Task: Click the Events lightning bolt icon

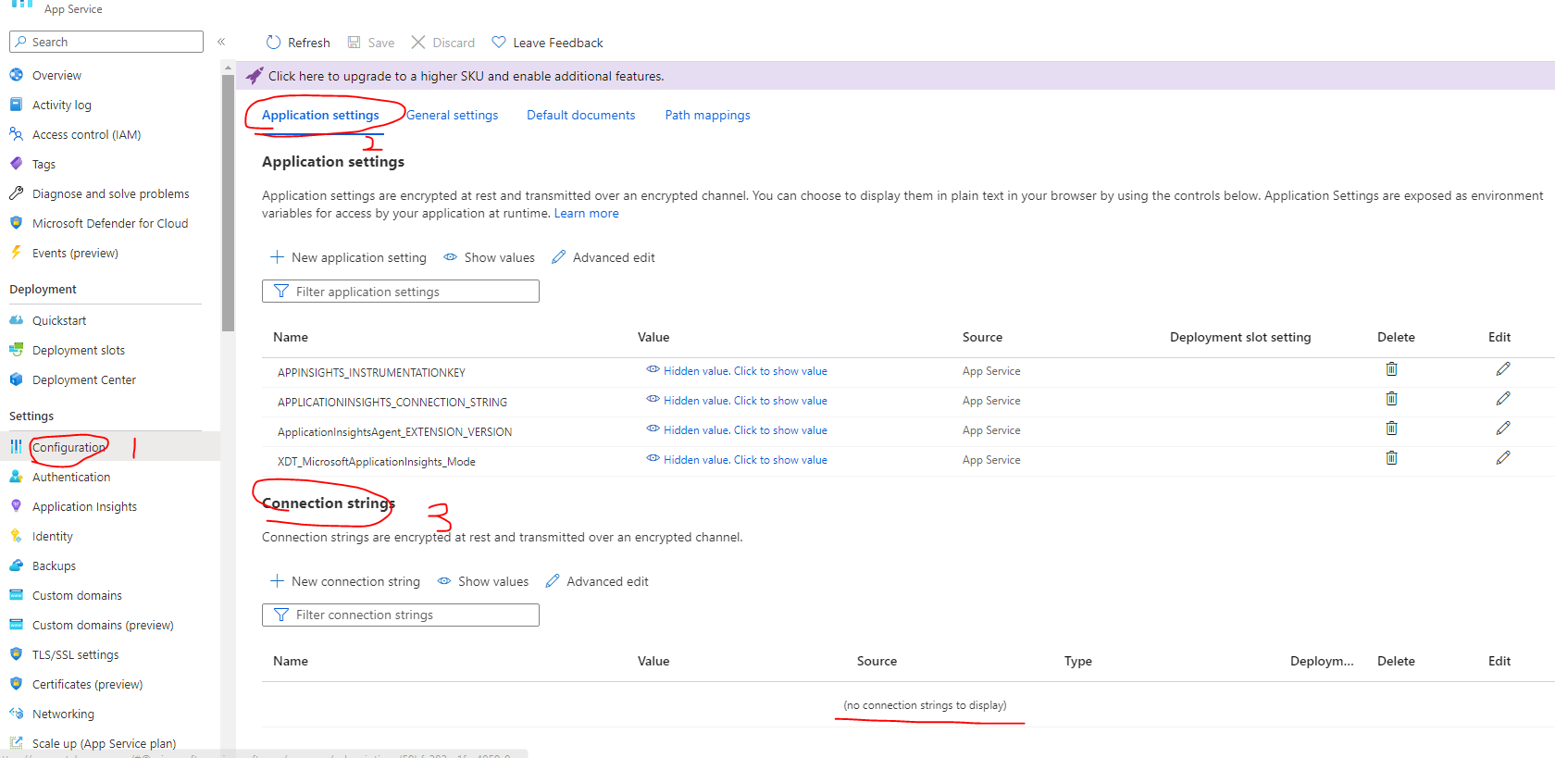Action: (x=16, y=253)
